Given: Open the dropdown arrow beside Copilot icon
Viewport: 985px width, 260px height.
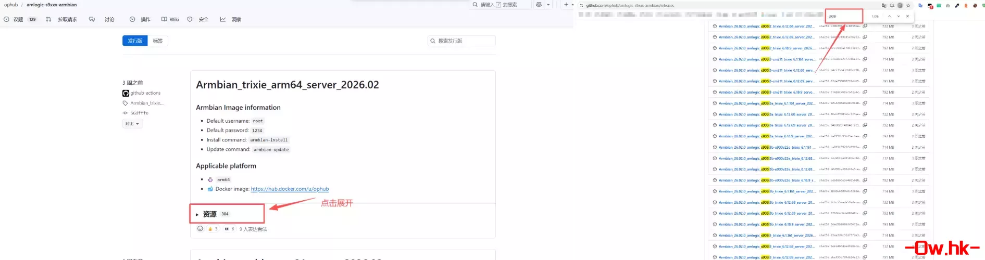Looking at the screenshot, I should (548, 5).
